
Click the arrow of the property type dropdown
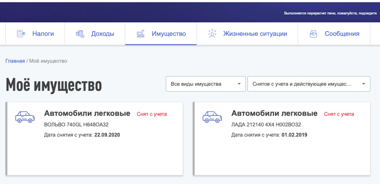coord(239,84)
